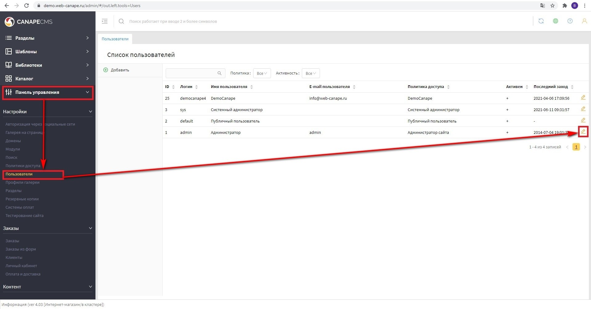Screen dimensions: 591x309
Task: Click page 1 in pagination
Action: click(576, 147)
